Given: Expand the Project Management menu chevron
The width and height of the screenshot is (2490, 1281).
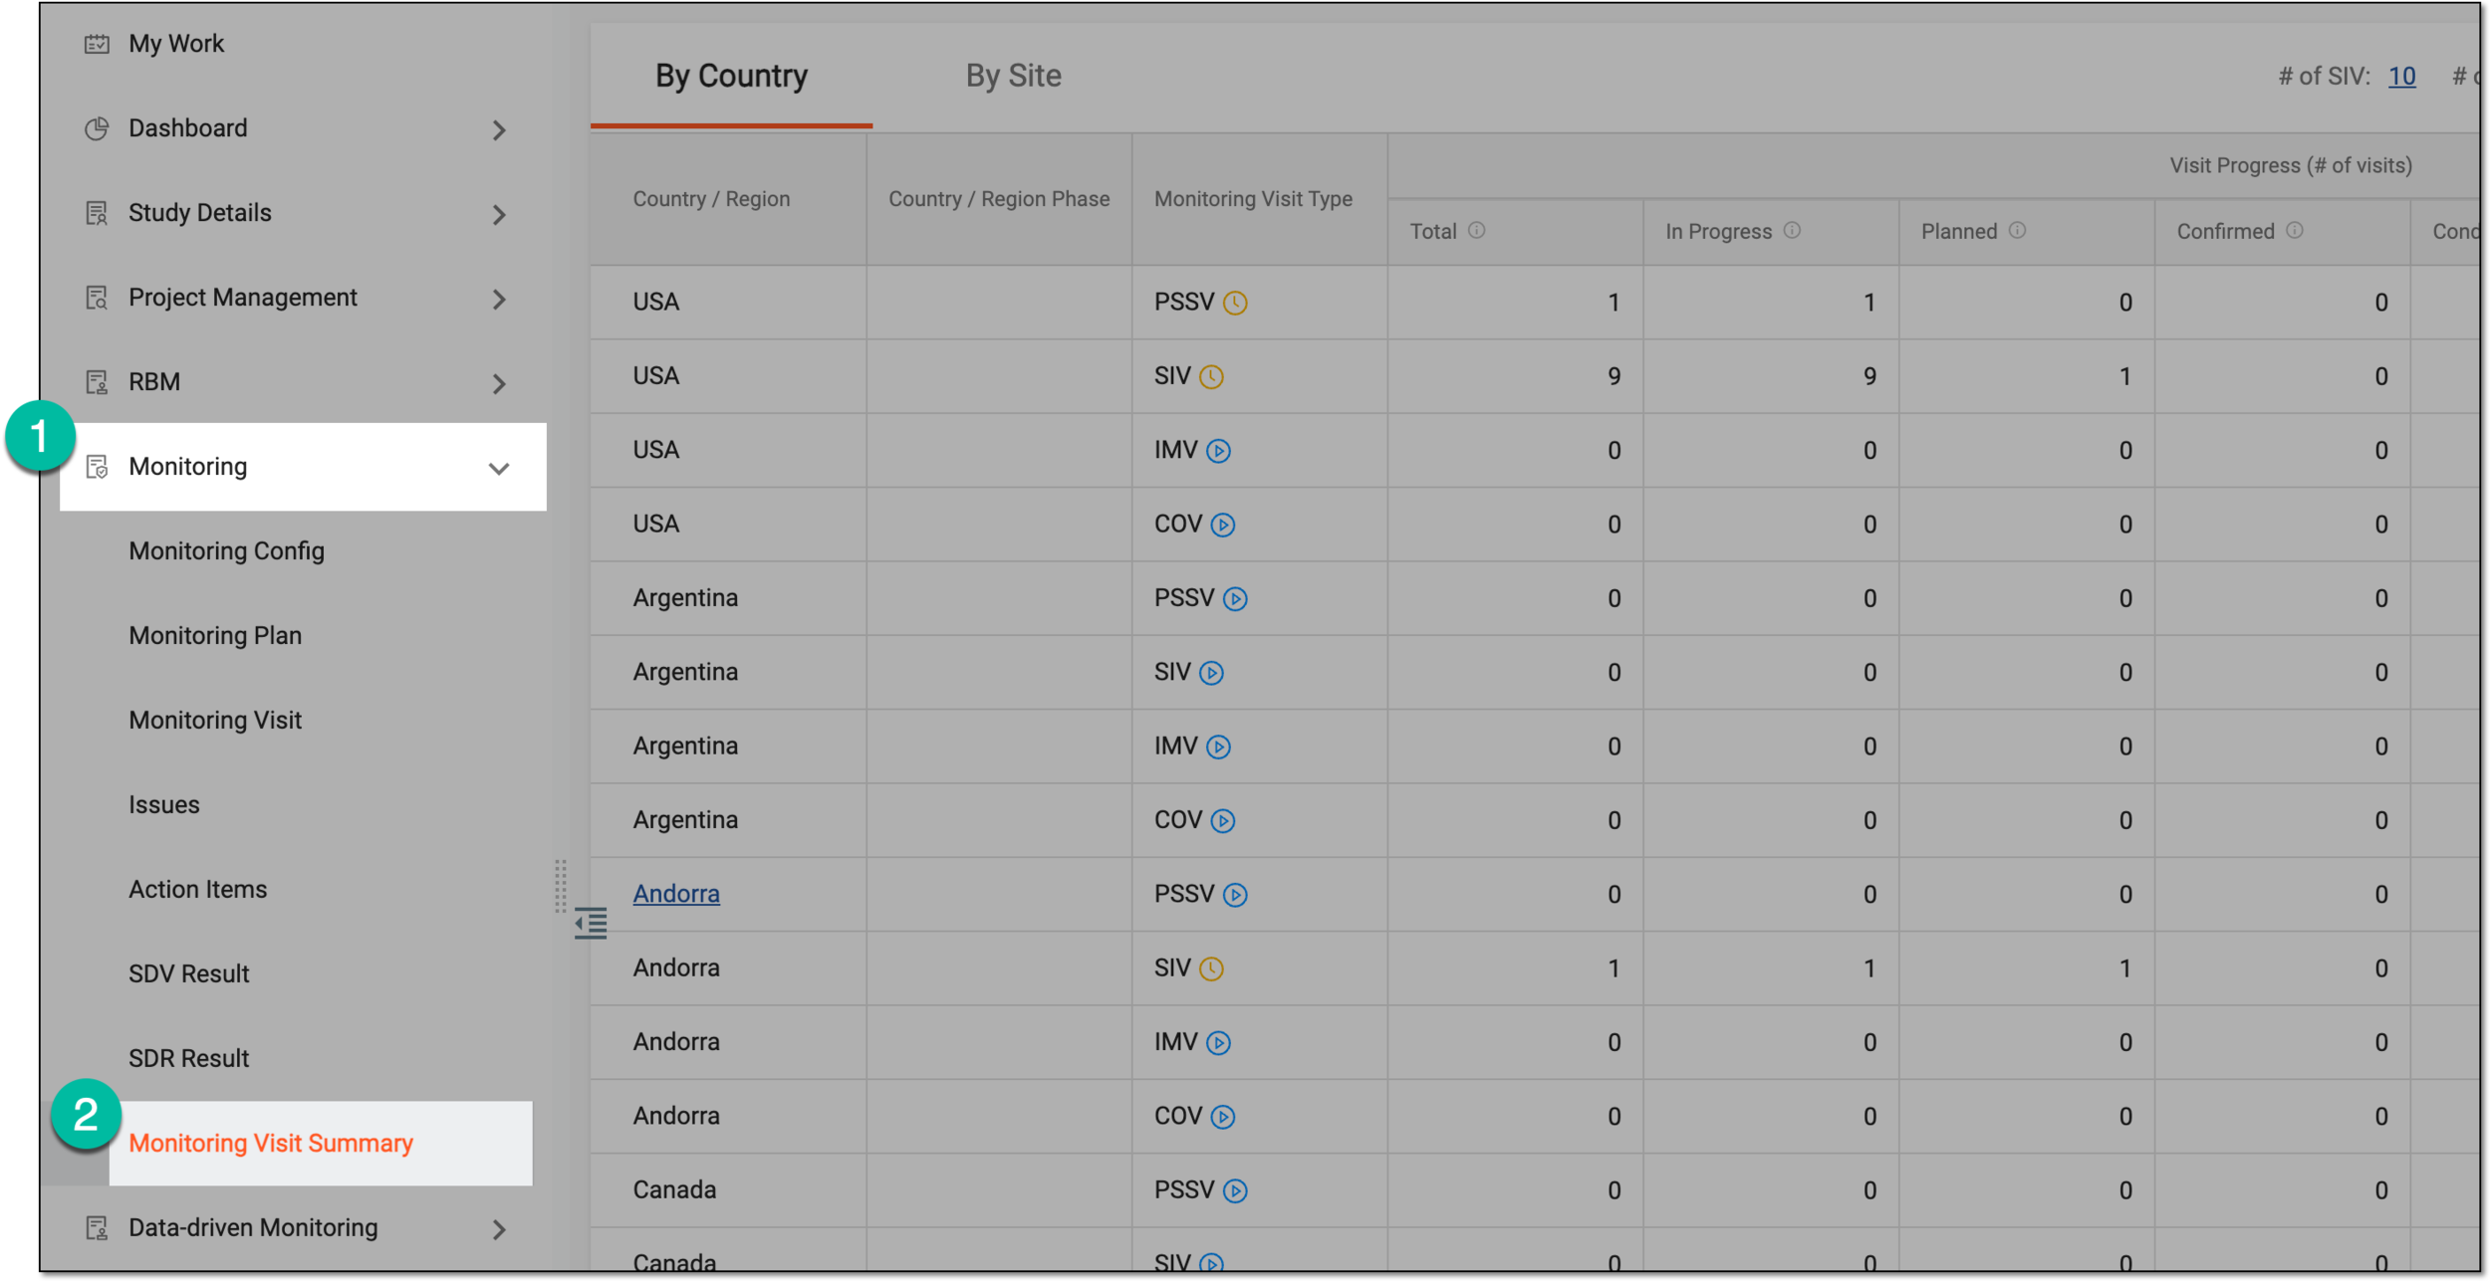Looking at the screenshot, I should pos(499,300).
